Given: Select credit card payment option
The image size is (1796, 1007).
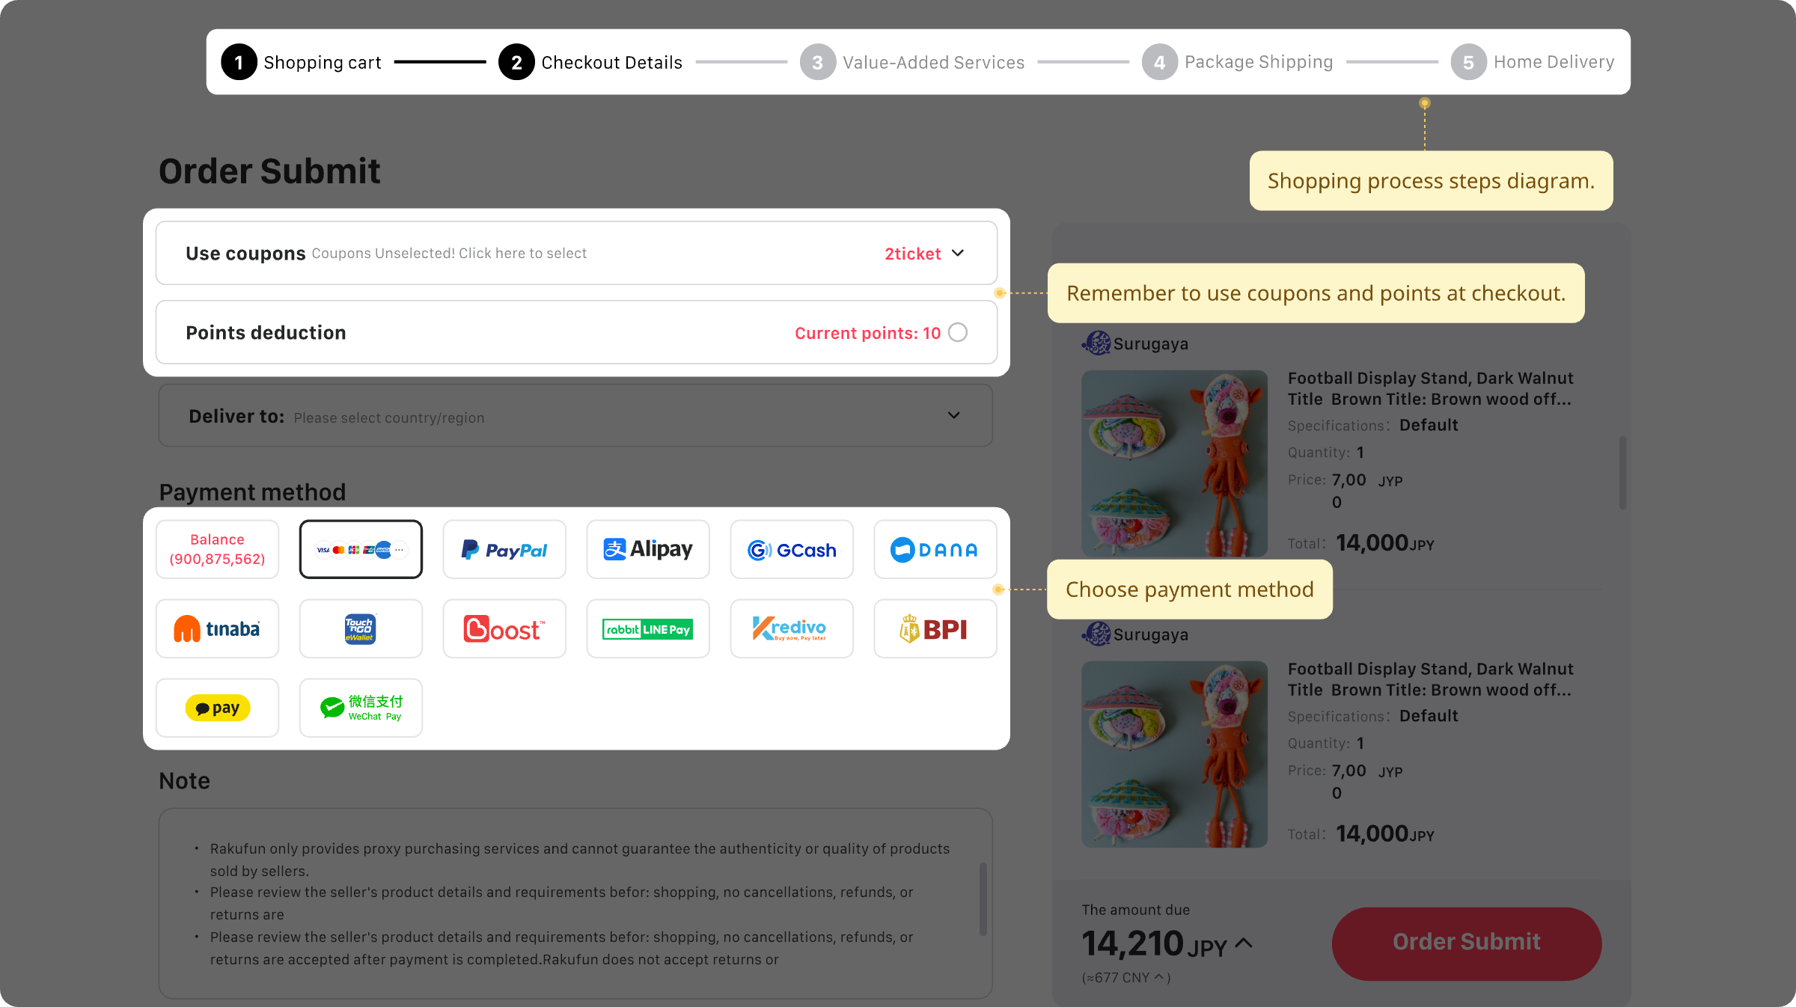Looking at the screenshot, I should coord(361,550).
